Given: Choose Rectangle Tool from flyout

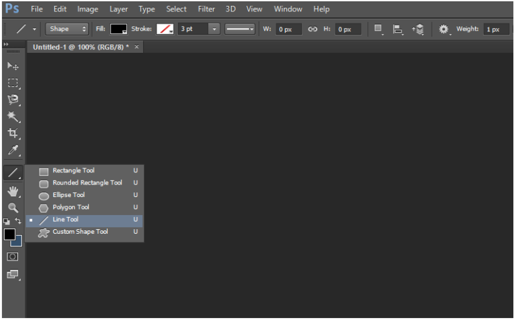Looking at the screenshot, I should coord(84,170).
